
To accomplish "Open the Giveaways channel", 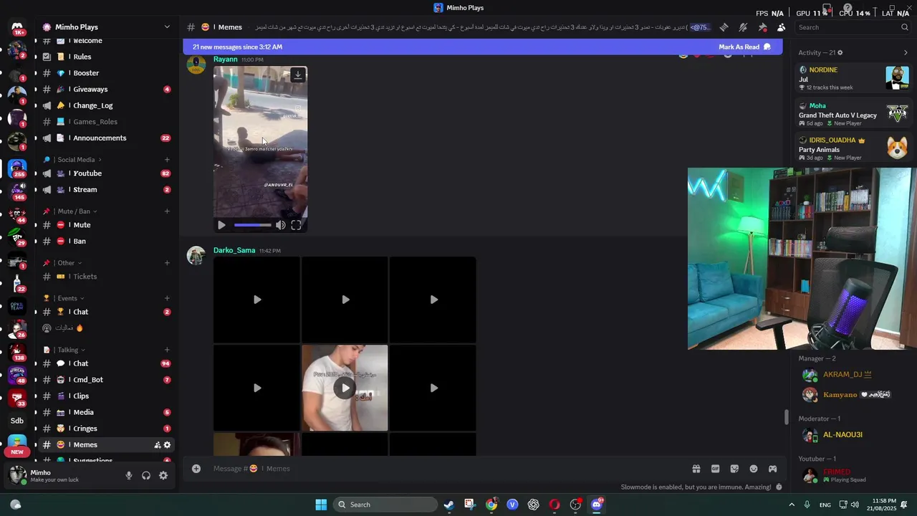I will [107, 90].
